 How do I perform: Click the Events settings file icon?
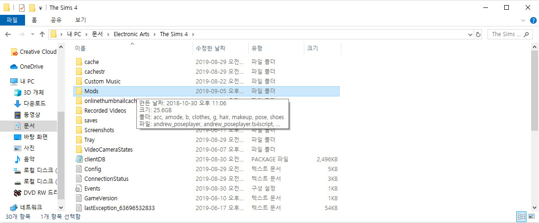tap(79, 188)
